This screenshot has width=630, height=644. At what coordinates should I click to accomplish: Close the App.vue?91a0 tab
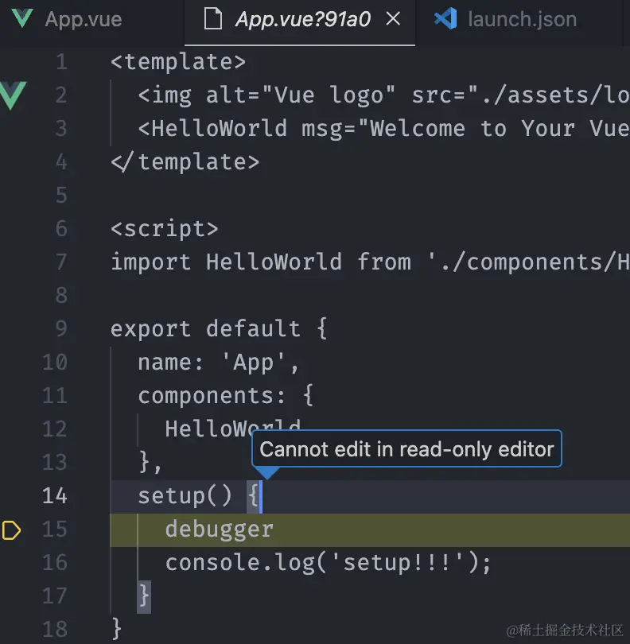click(393, 18)
